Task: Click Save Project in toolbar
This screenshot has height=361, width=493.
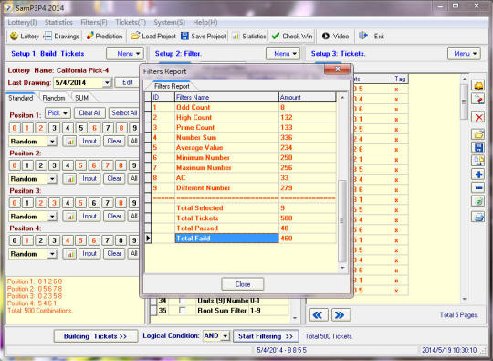Action: click(203, 37)
